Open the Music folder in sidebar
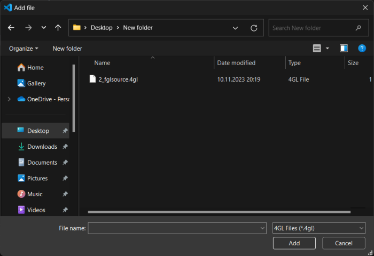The image size is (374, 256). (34, 194)
